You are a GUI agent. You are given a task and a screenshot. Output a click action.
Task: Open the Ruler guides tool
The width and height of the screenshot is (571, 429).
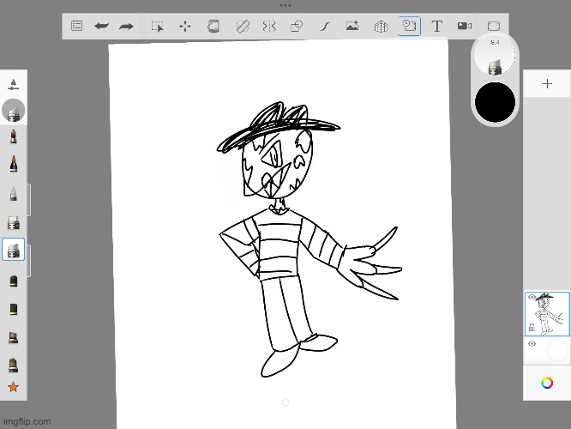(x=242, y=27)
